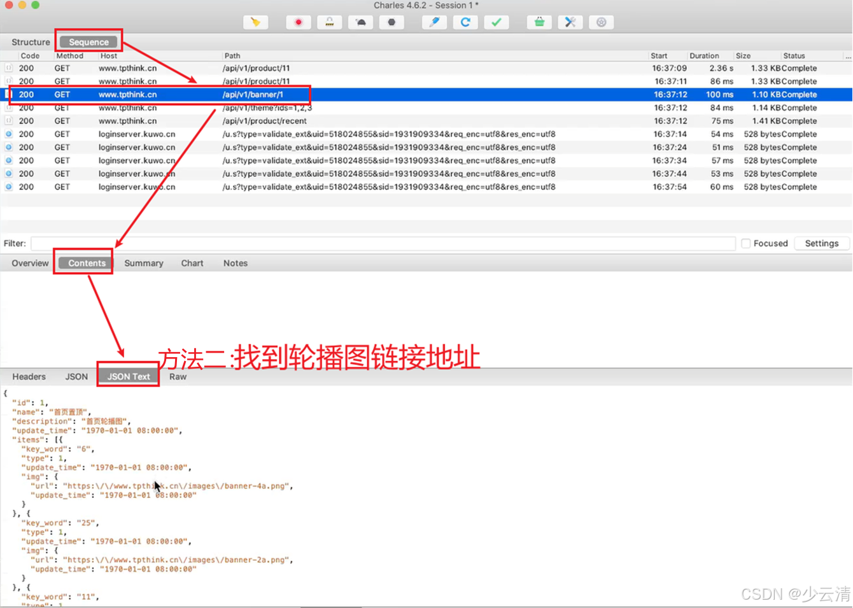The width and height of the screenshot is (853, 608).
Task: Open the green basket purchase icon
Action: tap(539, 22)
